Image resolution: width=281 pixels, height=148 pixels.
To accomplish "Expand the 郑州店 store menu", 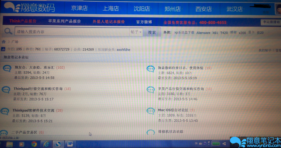I will 173,9.
